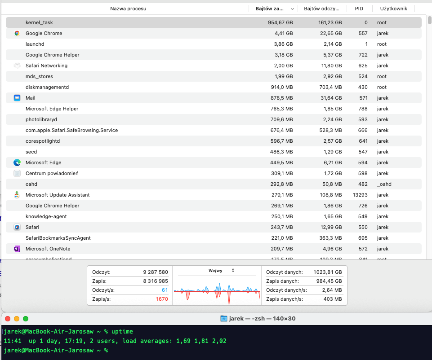Sort by Nazwa procesu column header
Image resolution: width=432 pixels, height=360 pixels.
click(x=128, y=9)
